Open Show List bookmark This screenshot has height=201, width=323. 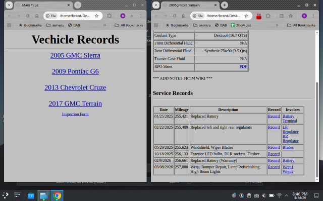[241, 25]
